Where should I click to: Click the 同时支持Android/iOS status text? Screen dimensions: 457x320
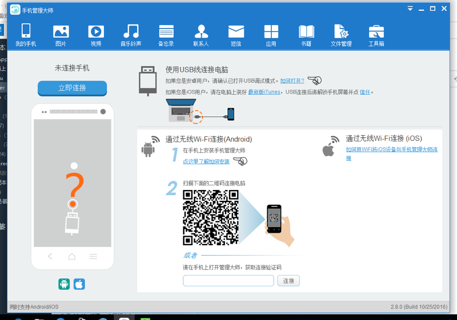pyautogui.click(x=34, y=307)
